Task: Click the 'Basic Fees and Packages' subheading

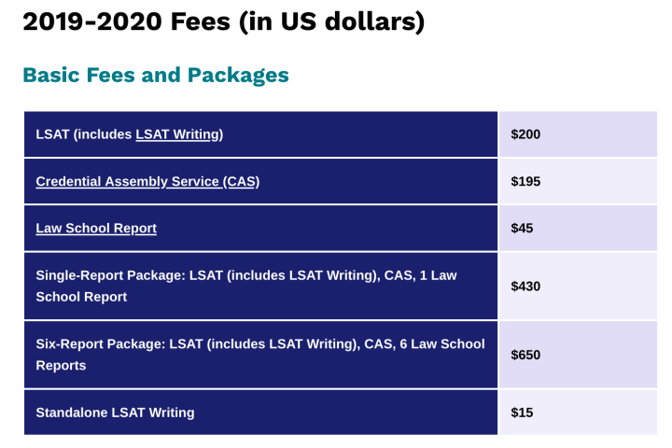Action: pos(156,75)
